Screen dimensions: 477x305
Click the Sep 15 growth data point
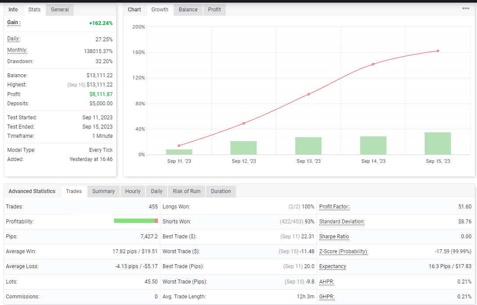(x=438, y=51)
